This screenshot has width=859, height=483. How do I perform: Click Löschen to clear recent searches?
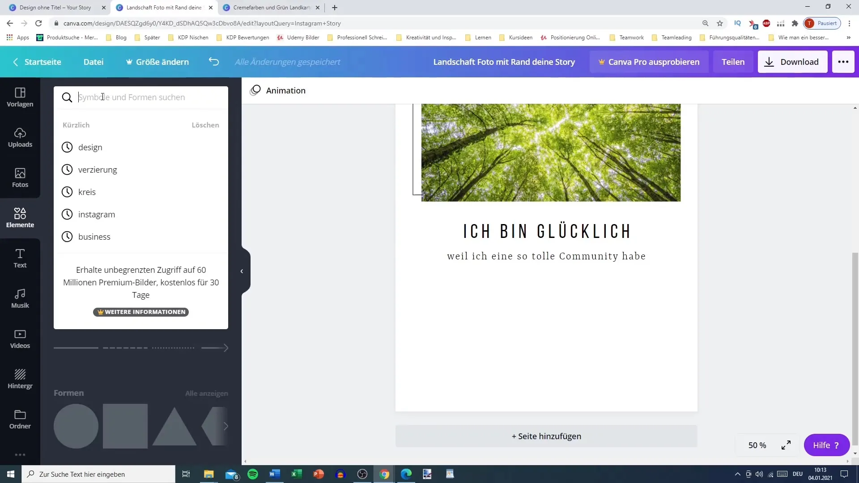pos(205,125)
